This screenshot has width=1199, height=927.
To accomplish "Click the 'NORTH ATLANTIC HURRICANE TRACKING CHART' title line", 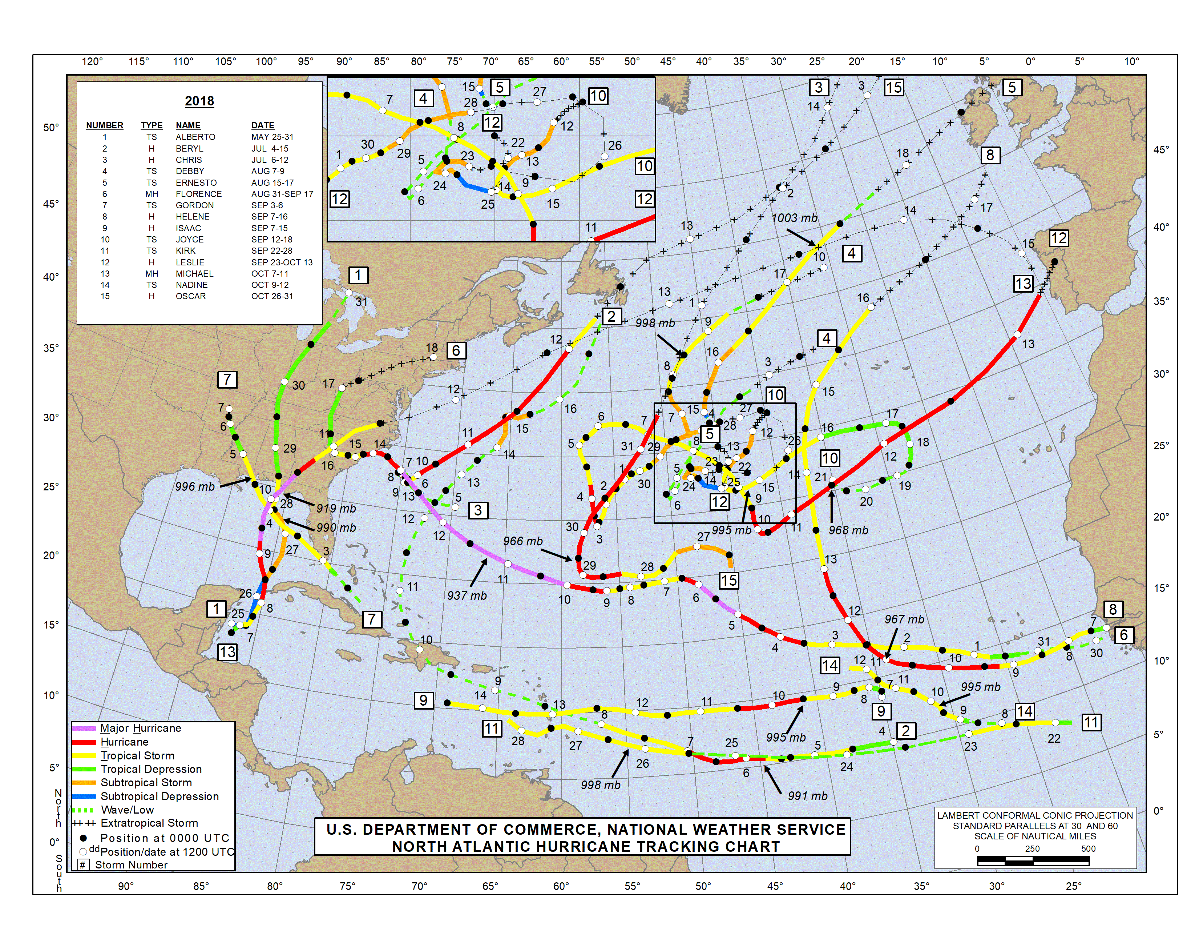I will 586,846.
